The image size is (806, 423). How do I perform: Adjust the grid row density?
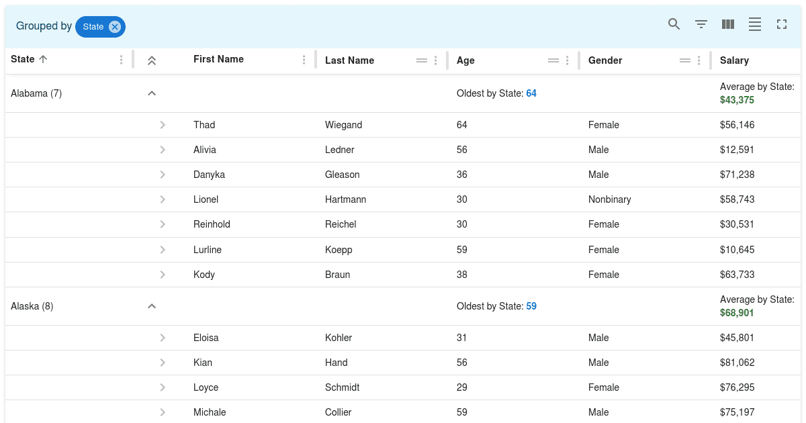(x=754, y=24)
